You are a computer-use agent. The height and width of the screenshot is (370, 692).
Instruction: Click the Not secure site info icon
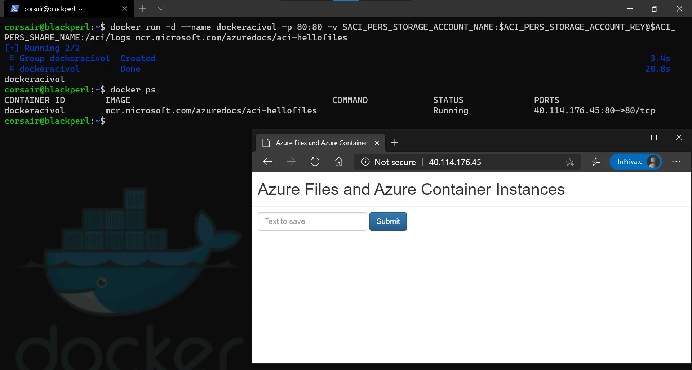pos(365,162)
